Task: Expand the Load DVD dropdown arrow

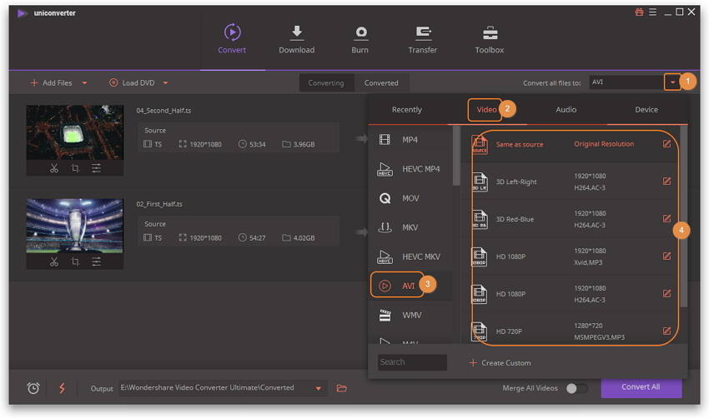Action: (x=165, y=83)
